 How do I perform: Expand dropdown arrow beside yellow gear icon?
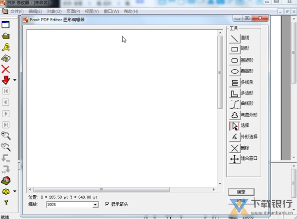point(15,191)
